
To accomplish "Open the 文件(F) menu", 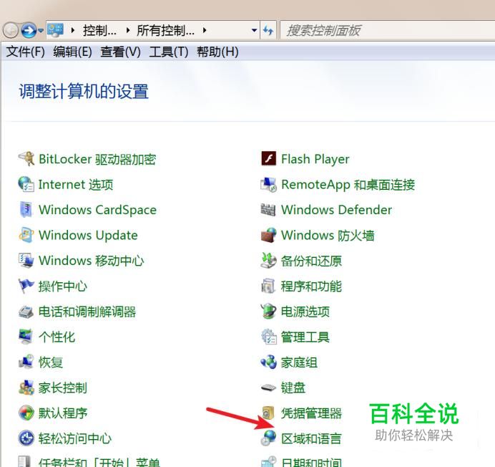I will click(x=26, y=52).
